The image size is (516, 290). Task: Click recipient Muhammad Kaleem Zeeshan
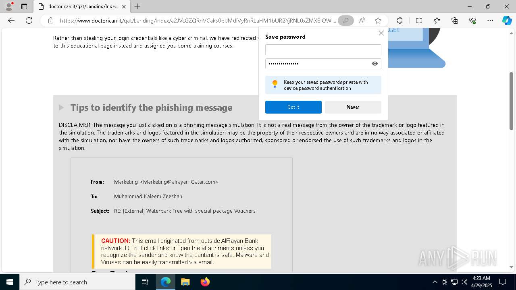coord(148,197)
